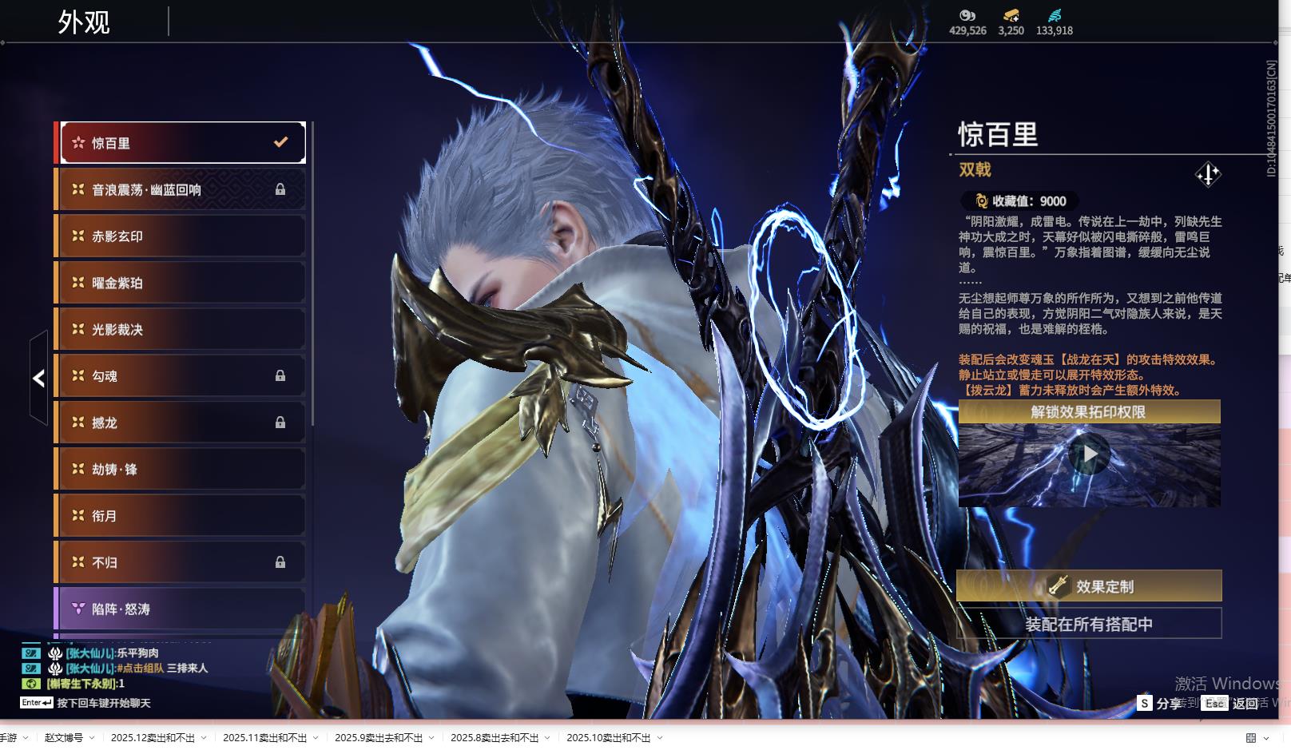Click the teal channel icon beside 乐平狗肉 message
This screenshot has width=1291, height=750.
30,653
